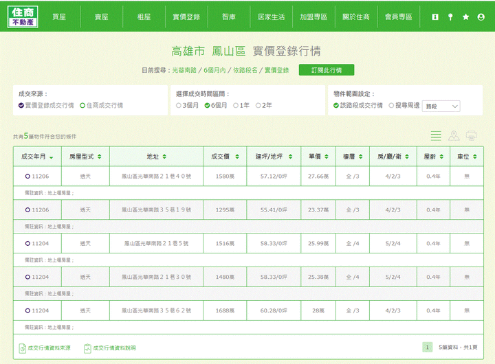
Task: Switch to list view icon
Action: pyautogui.click(x=436, y=135)
